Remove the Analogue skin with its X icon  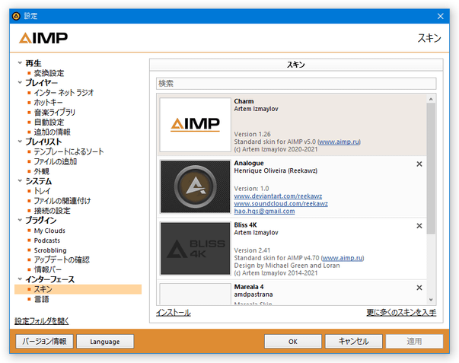point(419,164)
